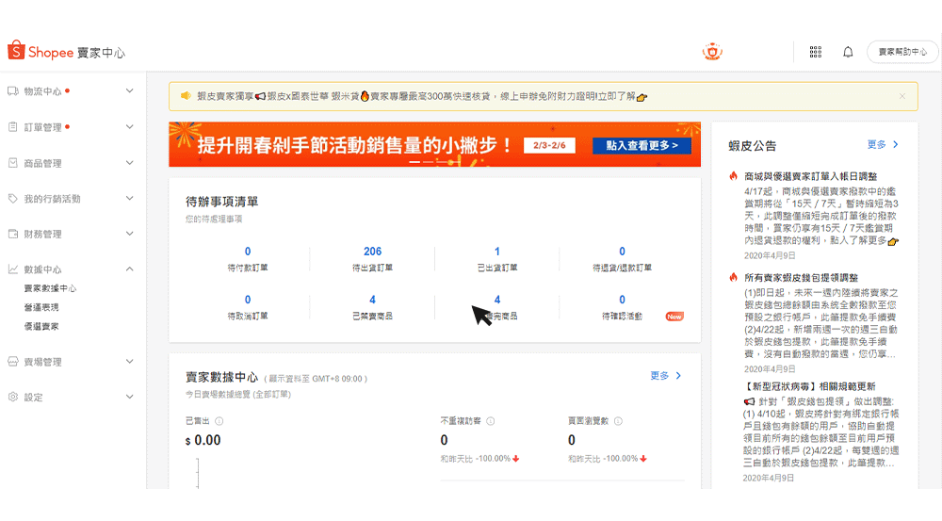Screen dimensions: 942x521
Task: Select 賣家數據中心 in the sidebar
Action: click(50, 288)
